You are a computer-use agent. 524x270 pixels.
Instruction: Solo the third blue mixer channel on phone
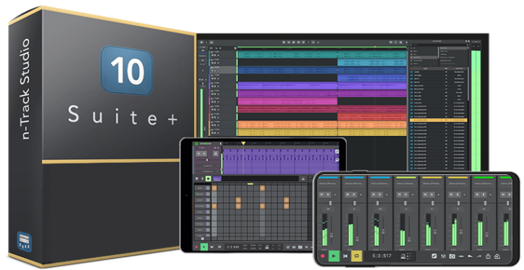coord(380,194)
